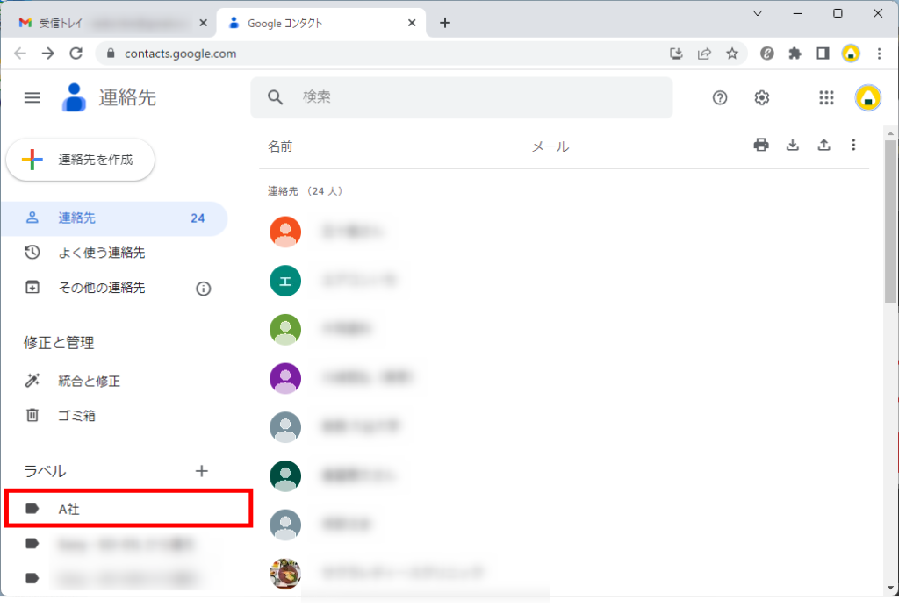Expand the tab search chevron
This screenshot has width=899, height=607.
[x=758, y=13]
